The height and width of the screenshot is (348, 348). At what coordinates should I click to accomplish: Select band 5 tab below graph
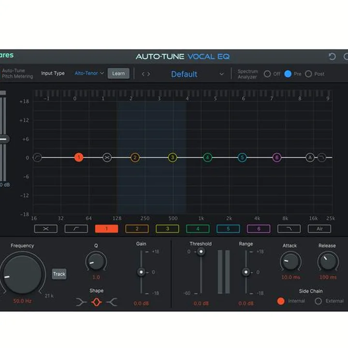228,229
